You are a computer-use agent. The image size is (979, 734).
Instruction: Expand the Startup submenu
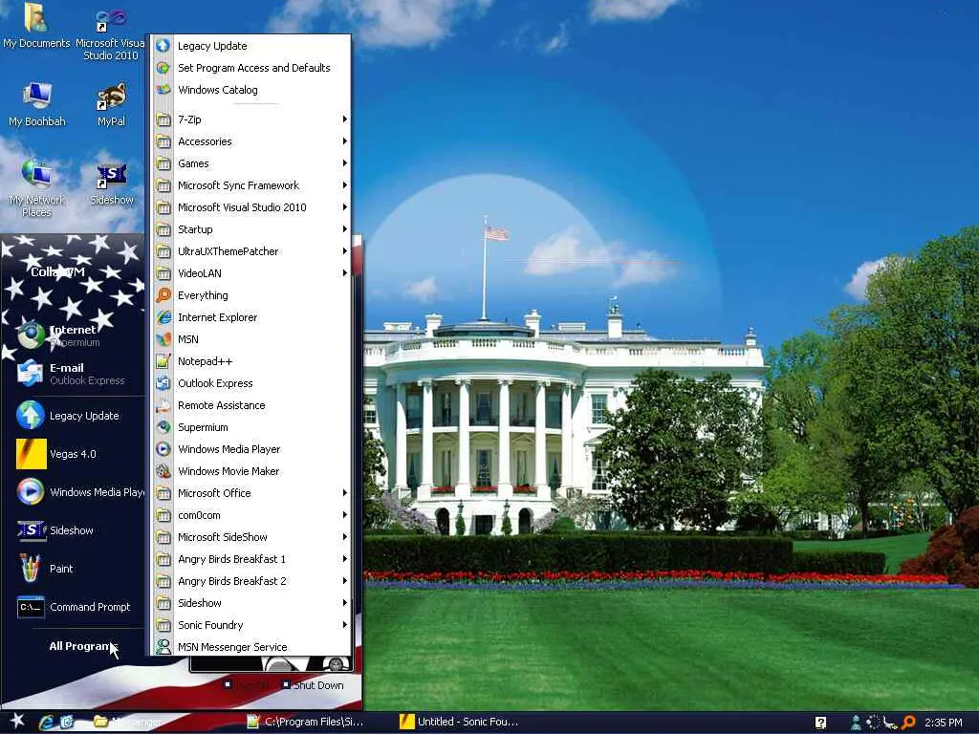coord(250,229)
